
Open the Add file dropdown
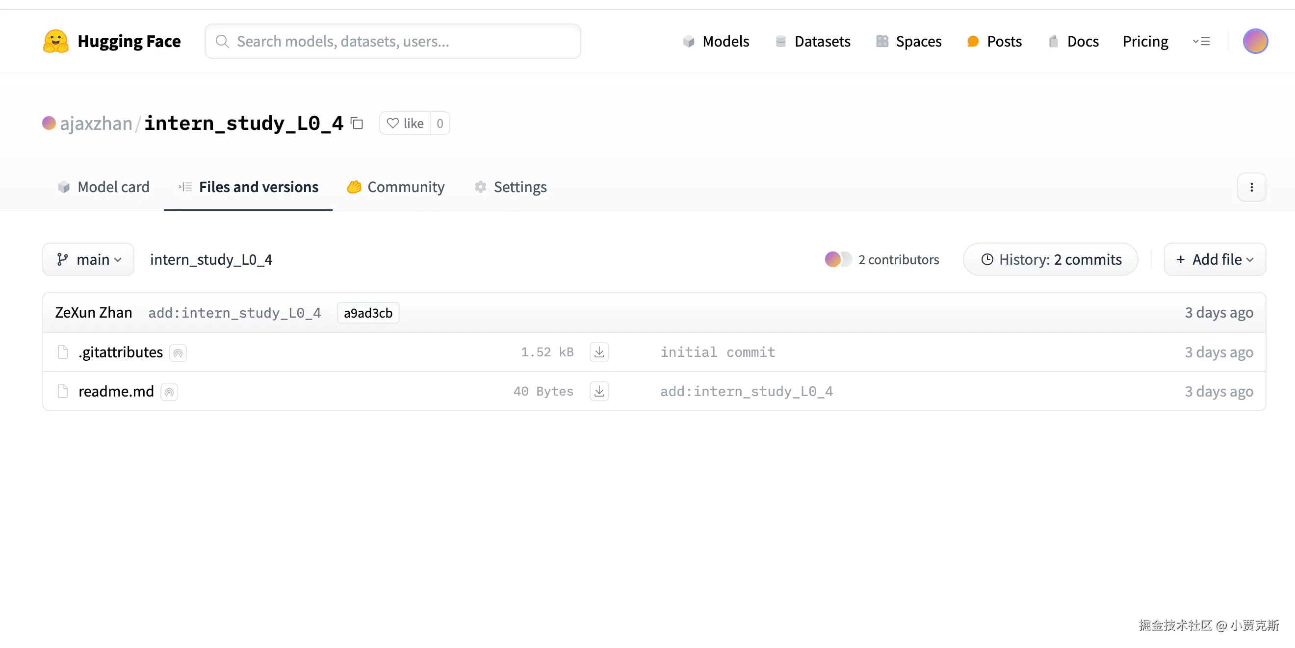[x=1215, y=259]
